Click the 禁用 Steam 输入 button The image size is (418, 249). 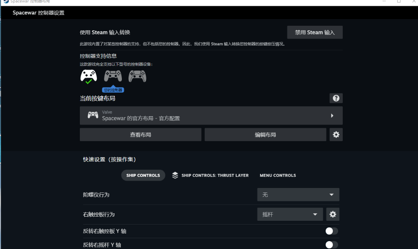pos(315,32)
